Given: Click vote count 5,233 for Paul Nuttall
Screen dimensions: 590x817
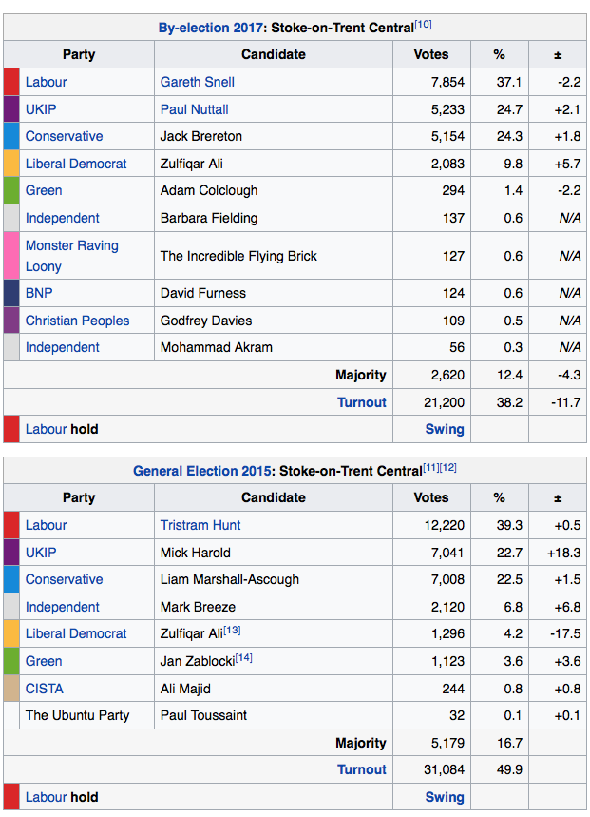Looking at the screenshot, I should click(448, 109).
